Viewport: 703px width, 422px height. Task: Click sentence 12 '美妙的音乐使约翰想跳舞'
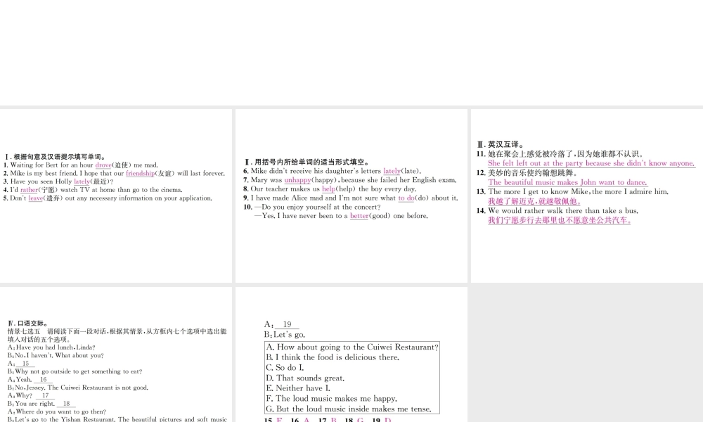click(x=527, y=172)
